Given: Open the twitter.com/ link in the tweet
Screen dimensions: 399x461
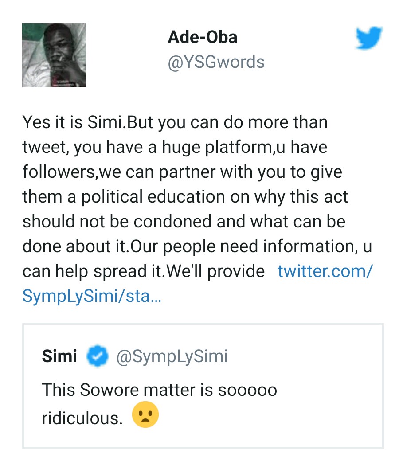Looking at the screenshot, I should tap(325, 271).
